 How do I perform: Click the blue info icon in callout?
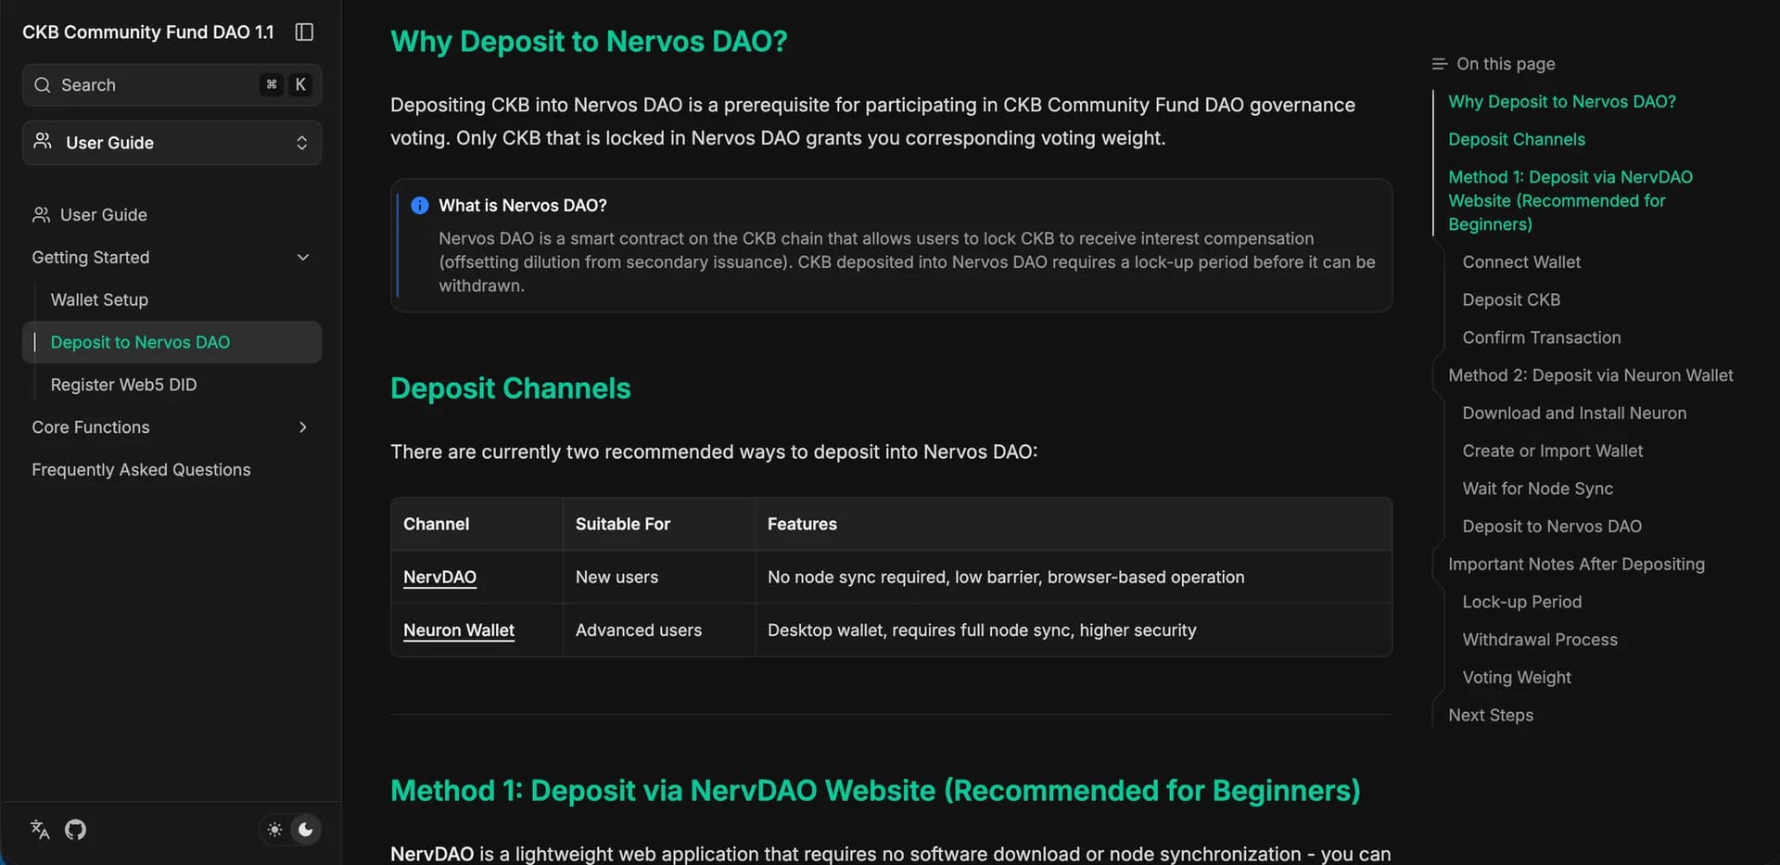pos(420,206)
